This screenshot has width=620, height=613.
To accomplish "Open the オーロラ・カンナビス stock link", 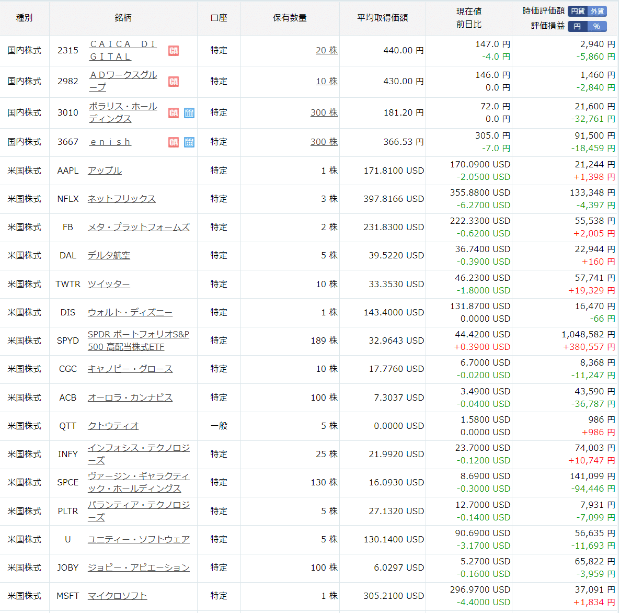I will 130,398.
